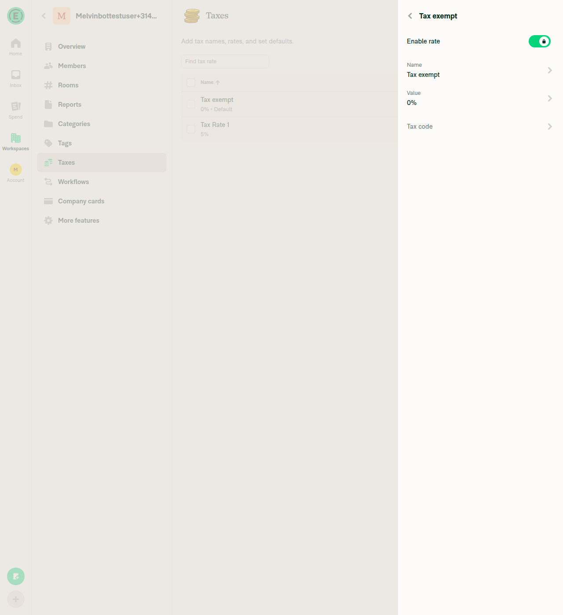
Task: Click the workspace M avatar
Action: (x=62, y=16)
